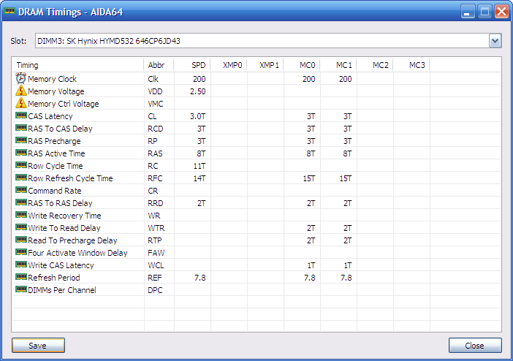Click the Row Refresh Cycle Time icon
This screenshot has height=361, width=513.
[20, 178]
